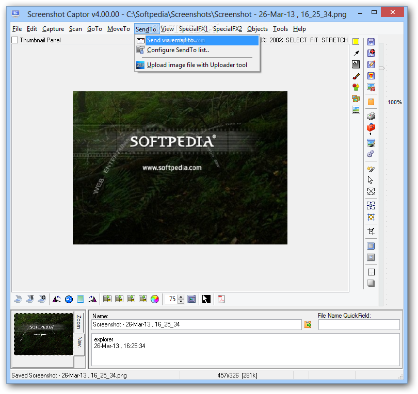418x394 pixels.
Task: Click the orange rotate selection box icon
Action: point(371,217)
